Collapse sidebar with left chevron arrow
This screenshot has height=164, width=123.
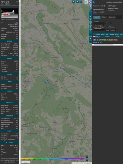click(x=90, y=6)
